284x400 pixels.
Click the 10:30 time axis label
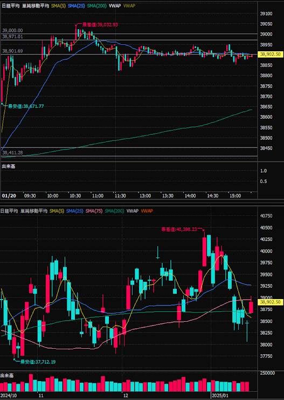[75, 196]
